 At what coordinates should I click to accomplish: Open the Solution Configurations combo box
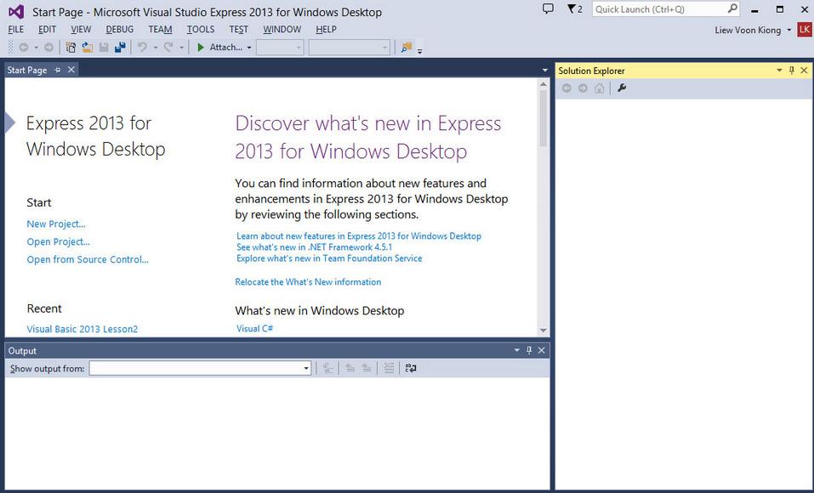280,48
